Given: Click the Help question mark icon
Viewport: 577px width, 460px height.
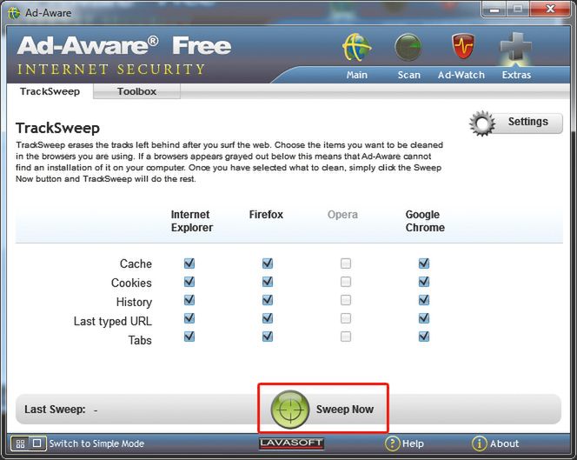Looking at the screenshot, I should pyautogui.click(x=392, y=443).
